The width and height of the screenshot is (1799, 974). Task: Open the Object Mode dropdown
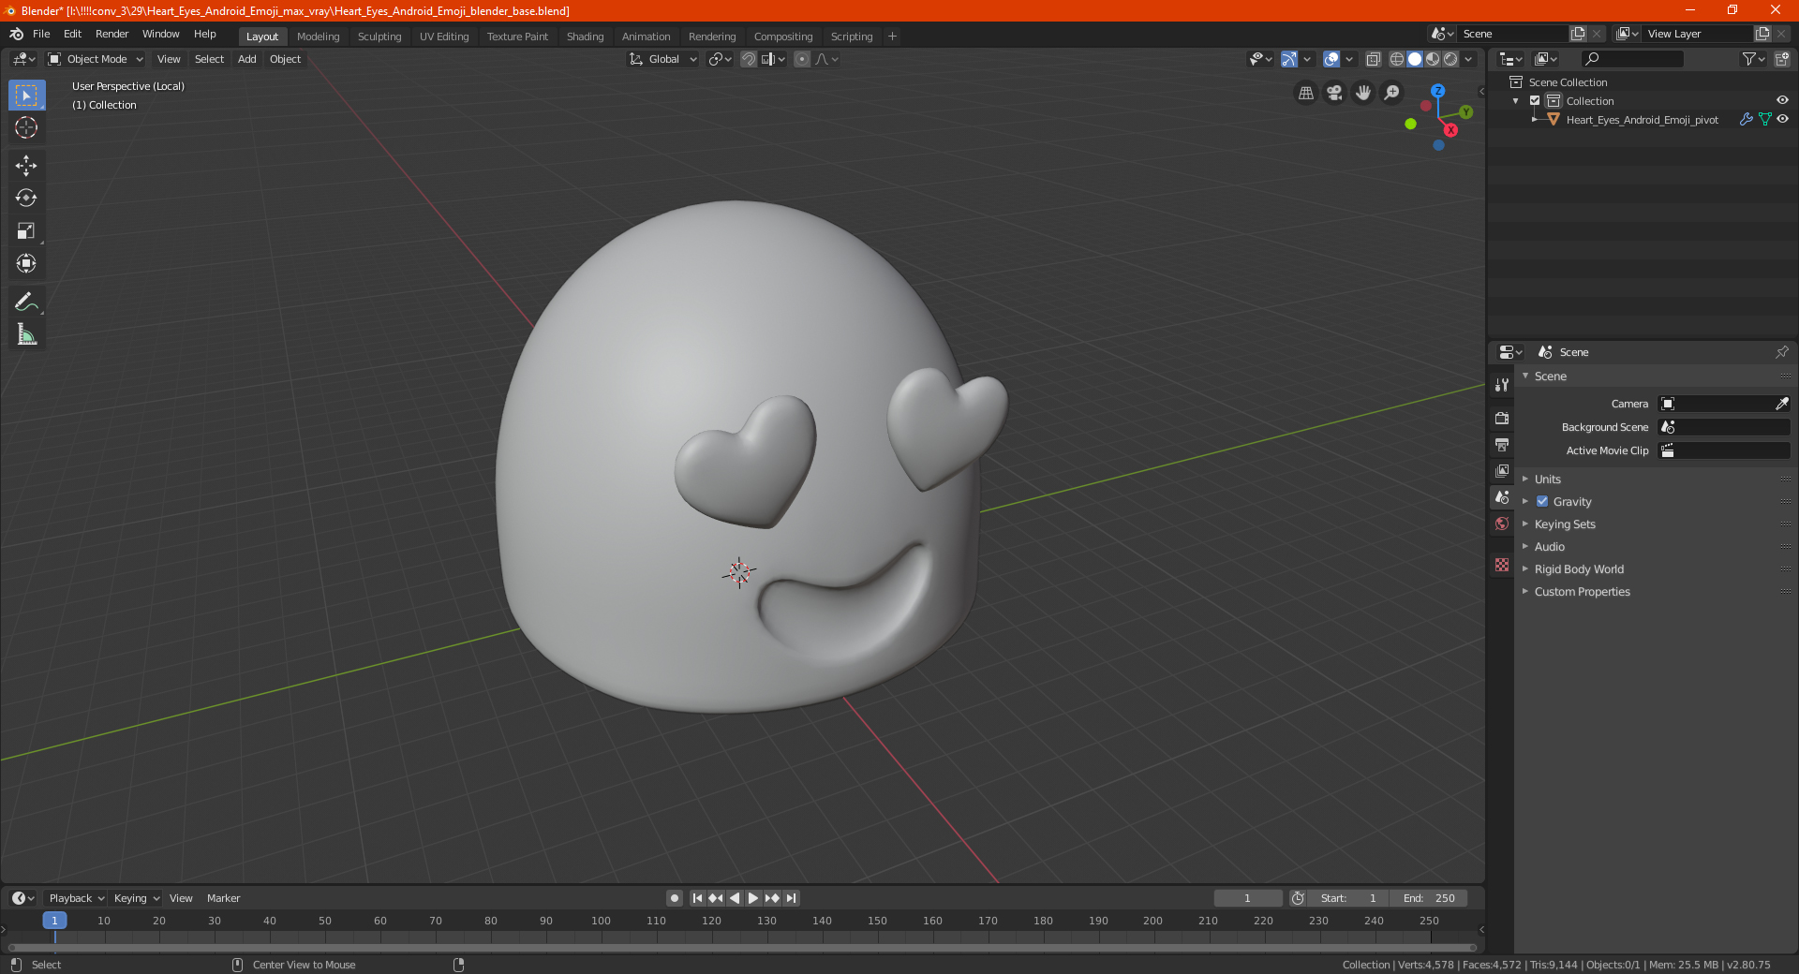pyautogui.click(x=96, y=59)
